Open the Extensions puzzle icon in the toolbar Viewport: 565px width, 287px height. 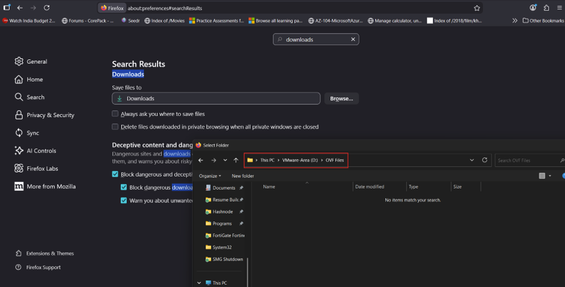point(546,8)
